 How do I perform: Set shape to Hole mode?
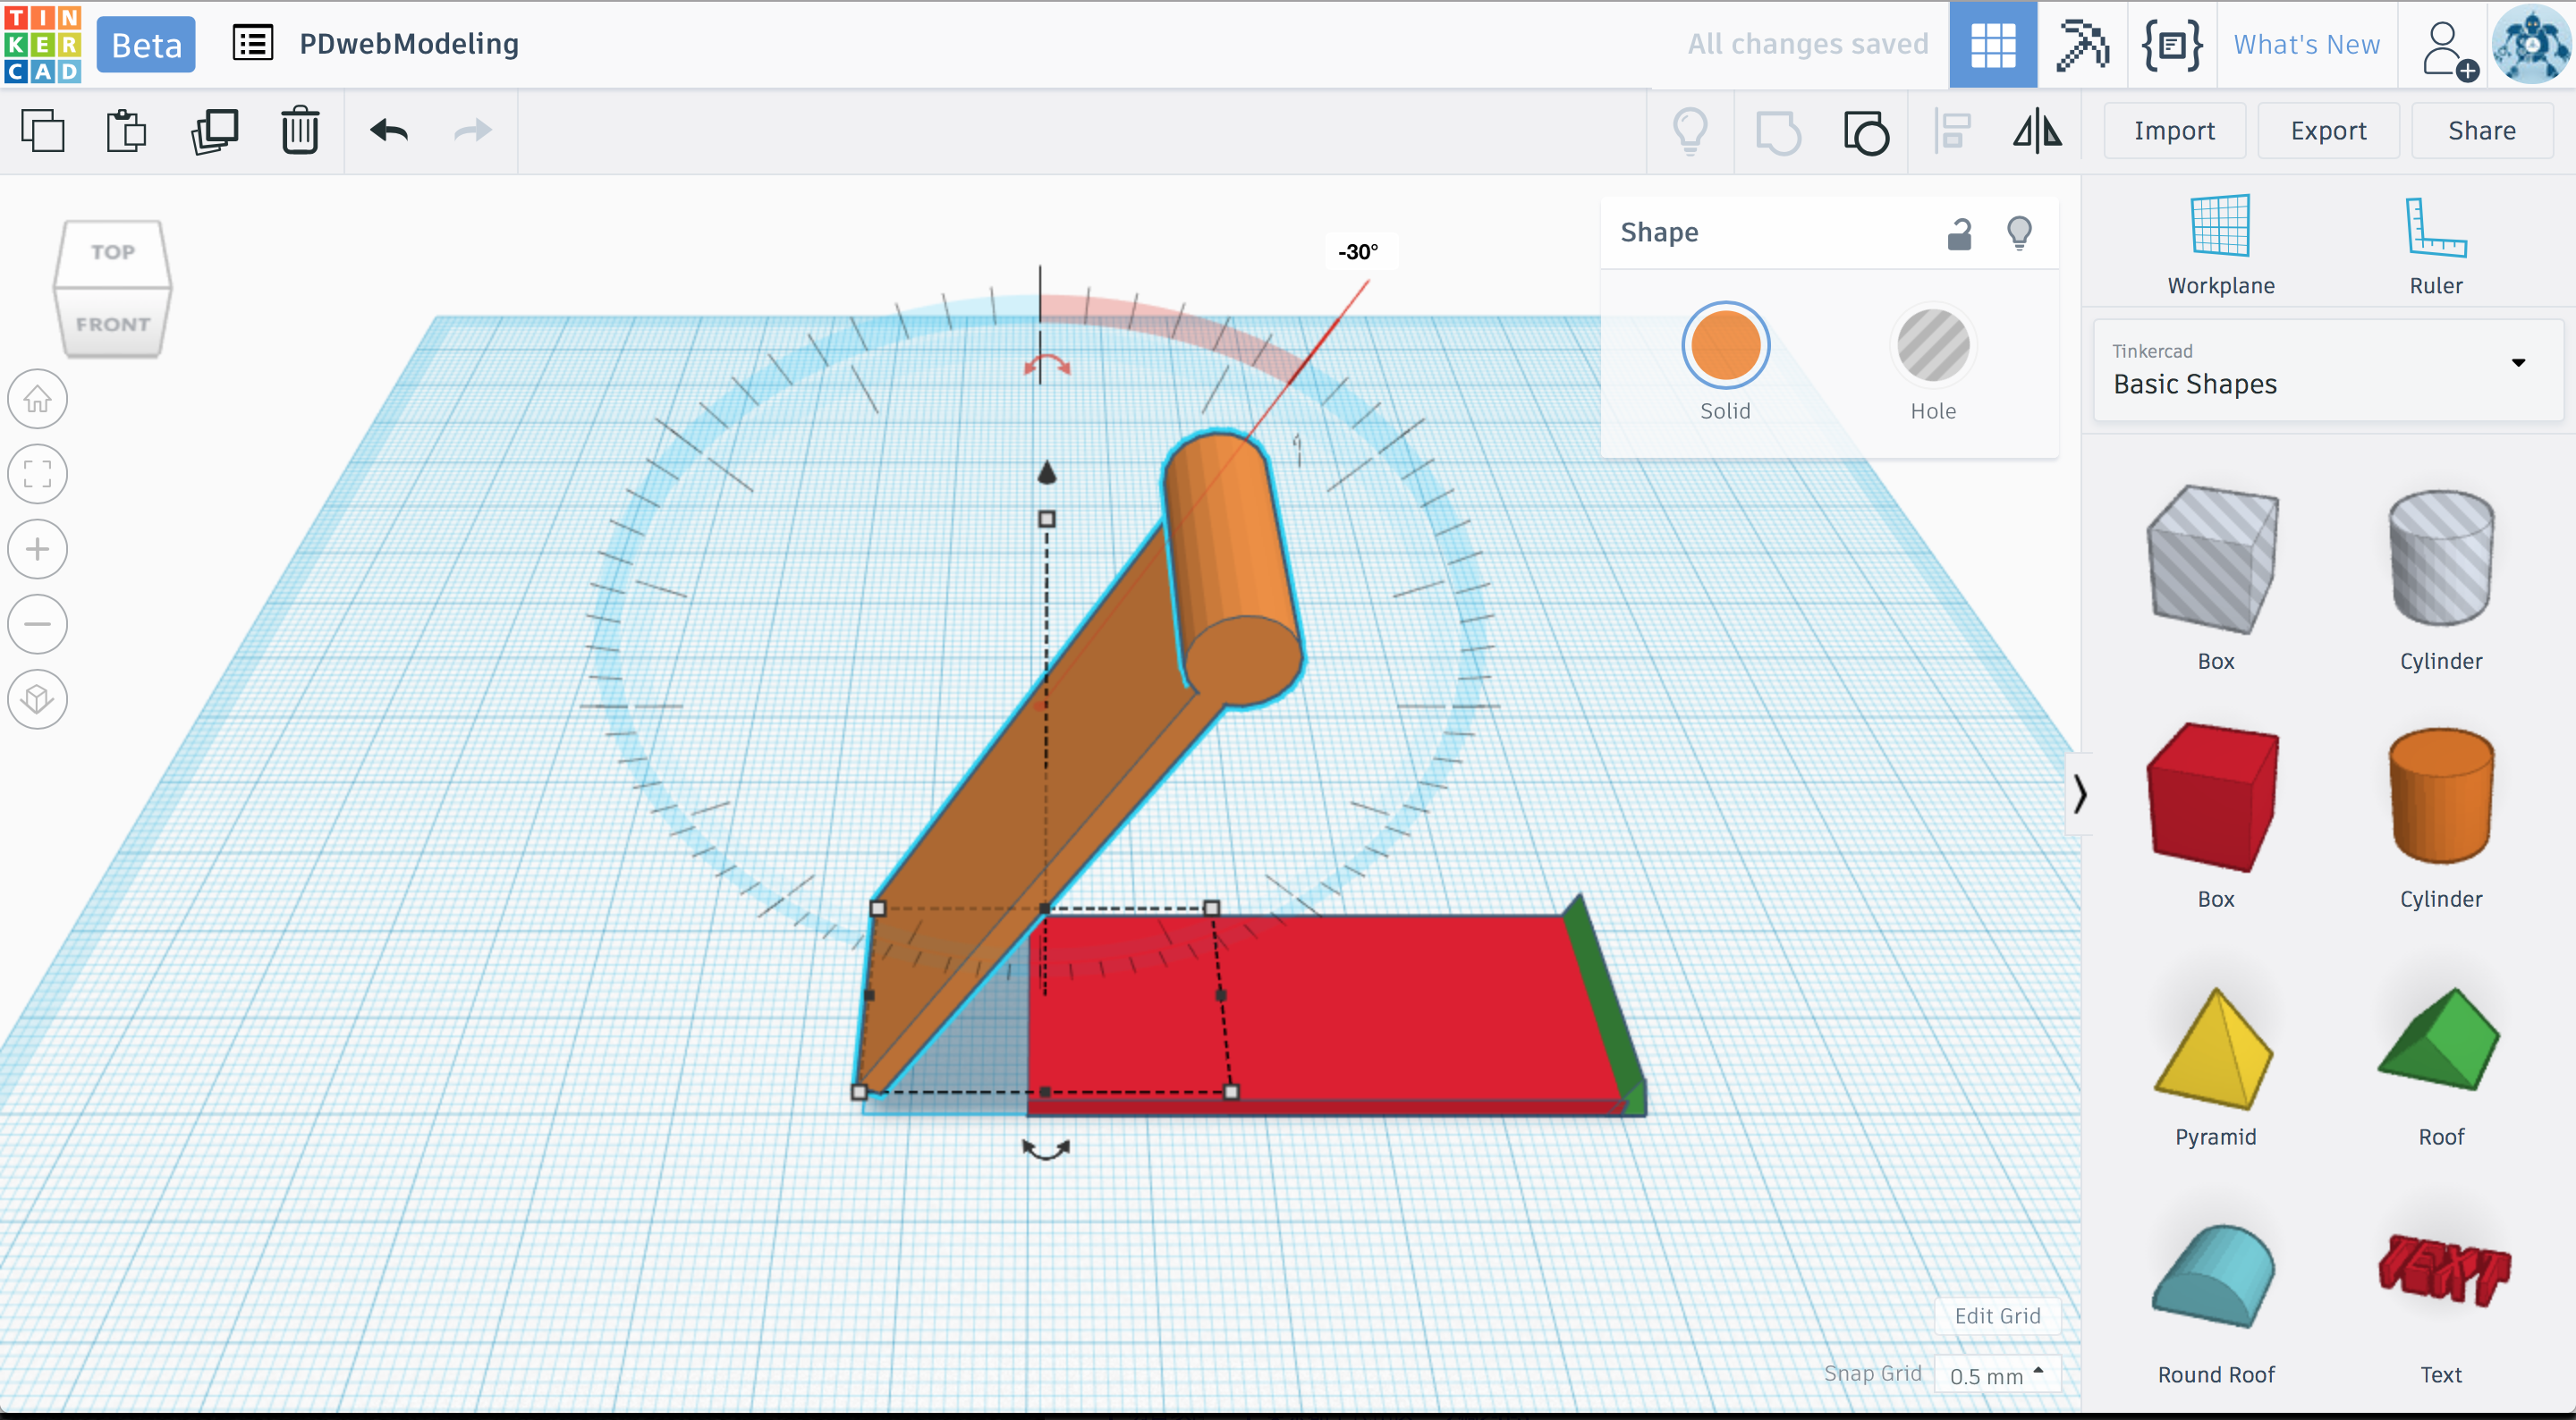click(x=1932, y=346)
